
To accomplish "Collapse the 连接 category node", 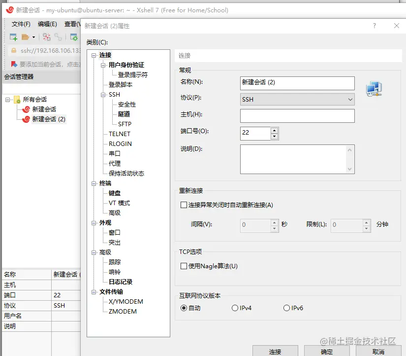I will (x=94, y=55).
